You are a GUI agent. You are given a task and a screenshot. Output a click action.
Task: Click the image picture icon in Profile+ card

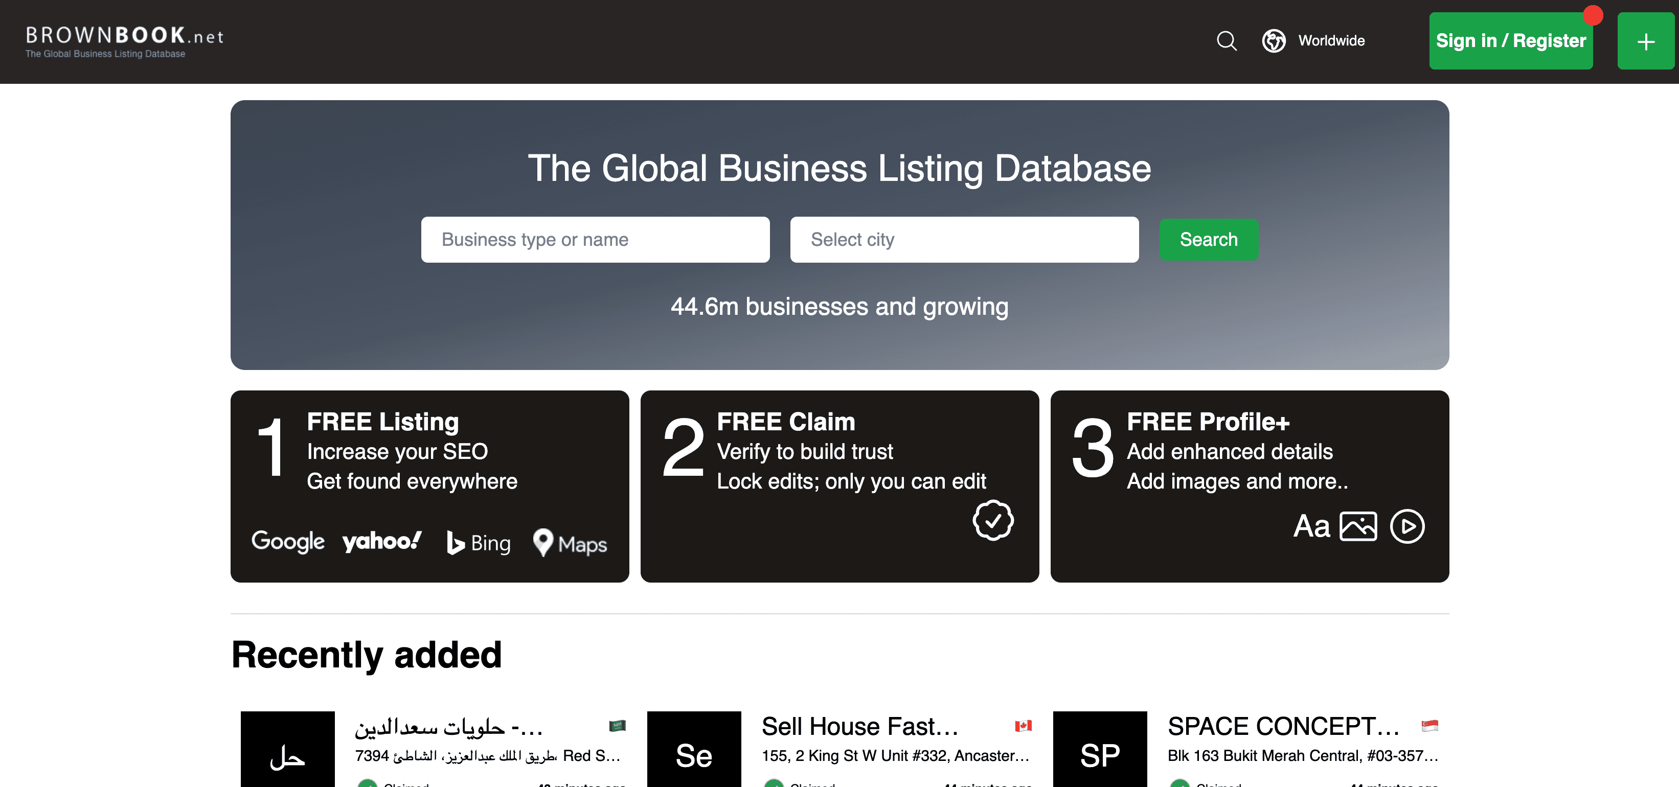point(1358,526)
